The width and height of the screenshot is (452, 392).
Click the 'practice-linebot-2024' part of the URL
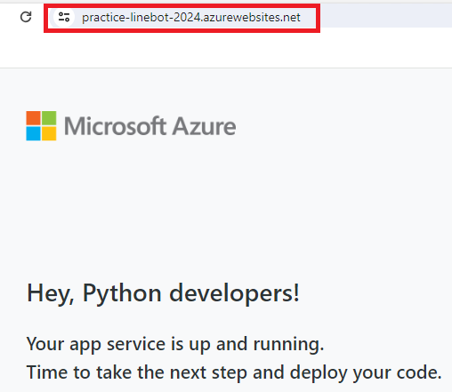[141, 18]
